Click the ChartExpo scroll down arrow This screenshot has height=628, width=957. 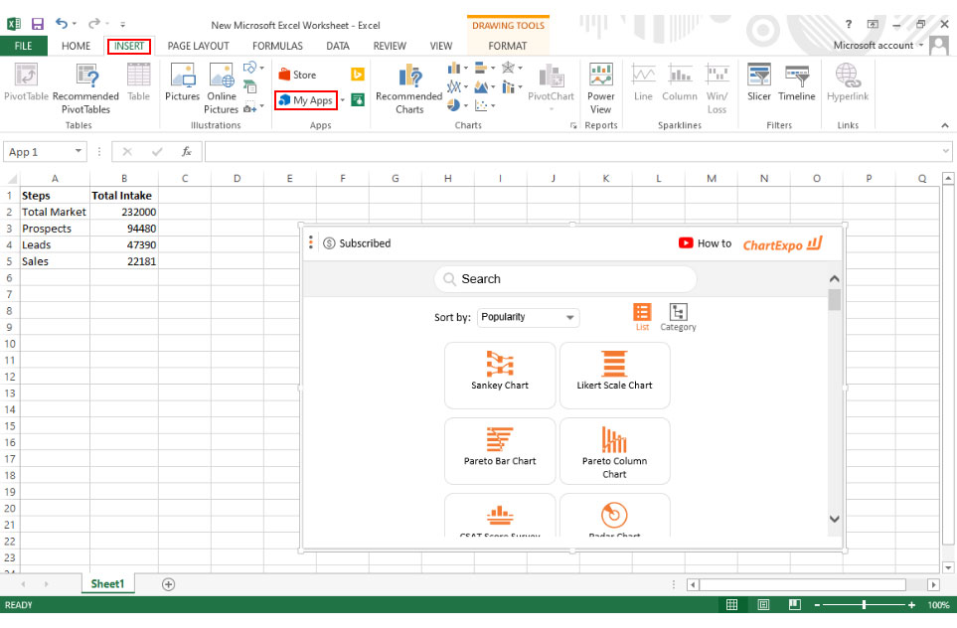click(835, 519)
